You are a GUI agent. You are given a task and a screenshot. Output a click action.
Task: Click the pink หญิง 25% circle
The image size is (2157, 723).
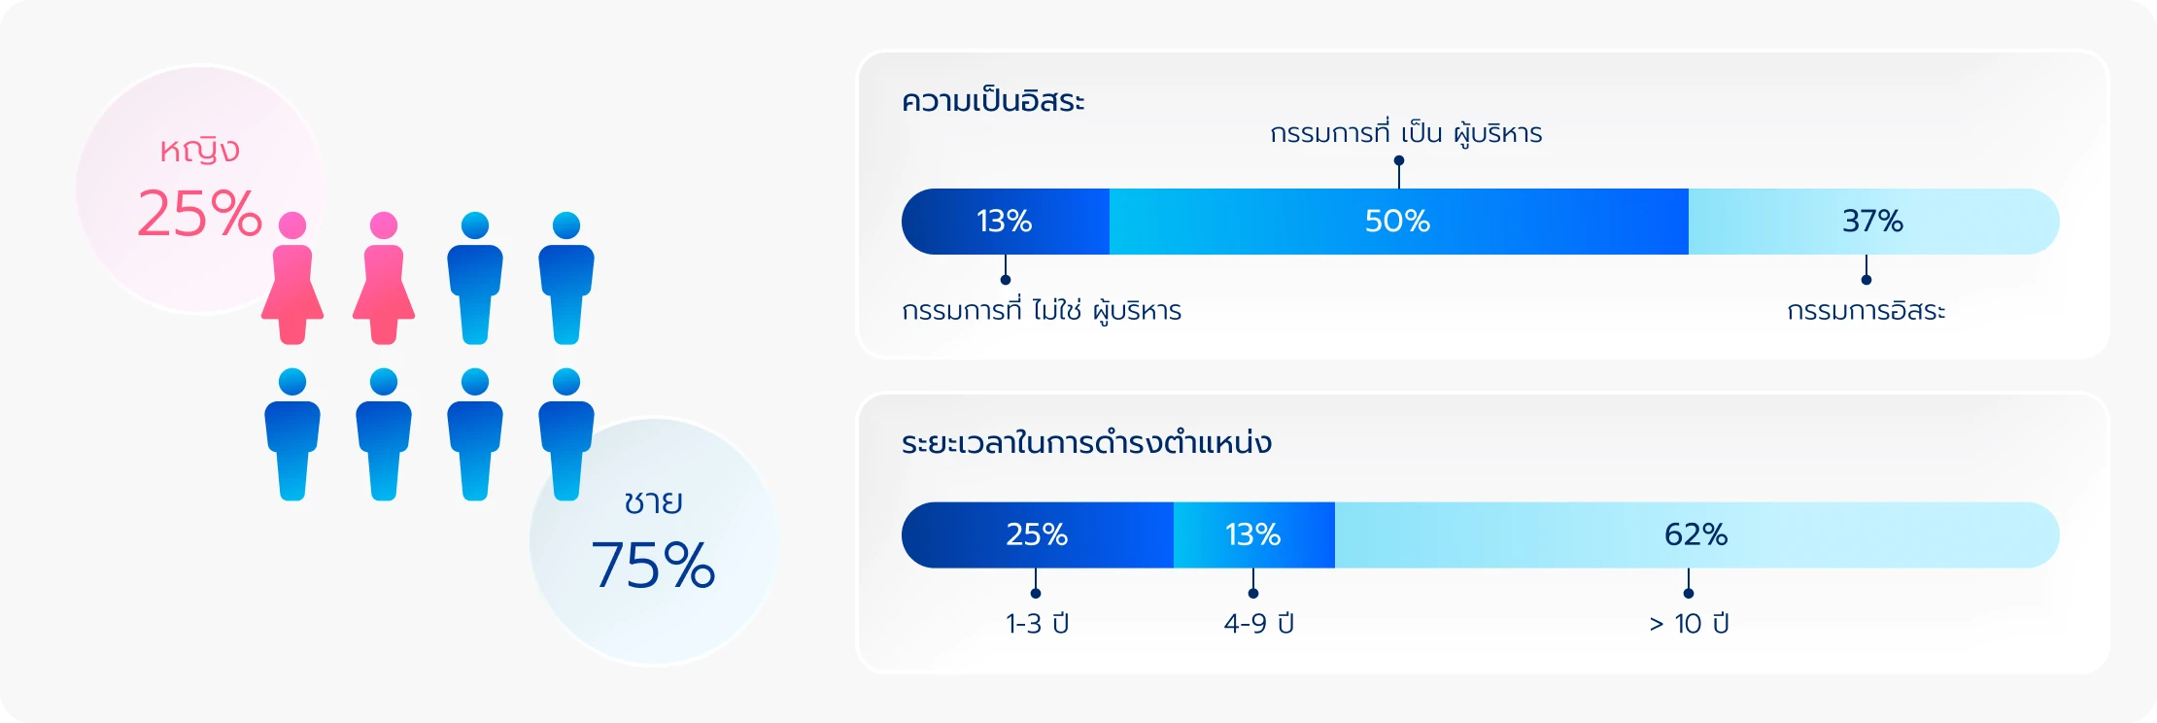(200, 189)
